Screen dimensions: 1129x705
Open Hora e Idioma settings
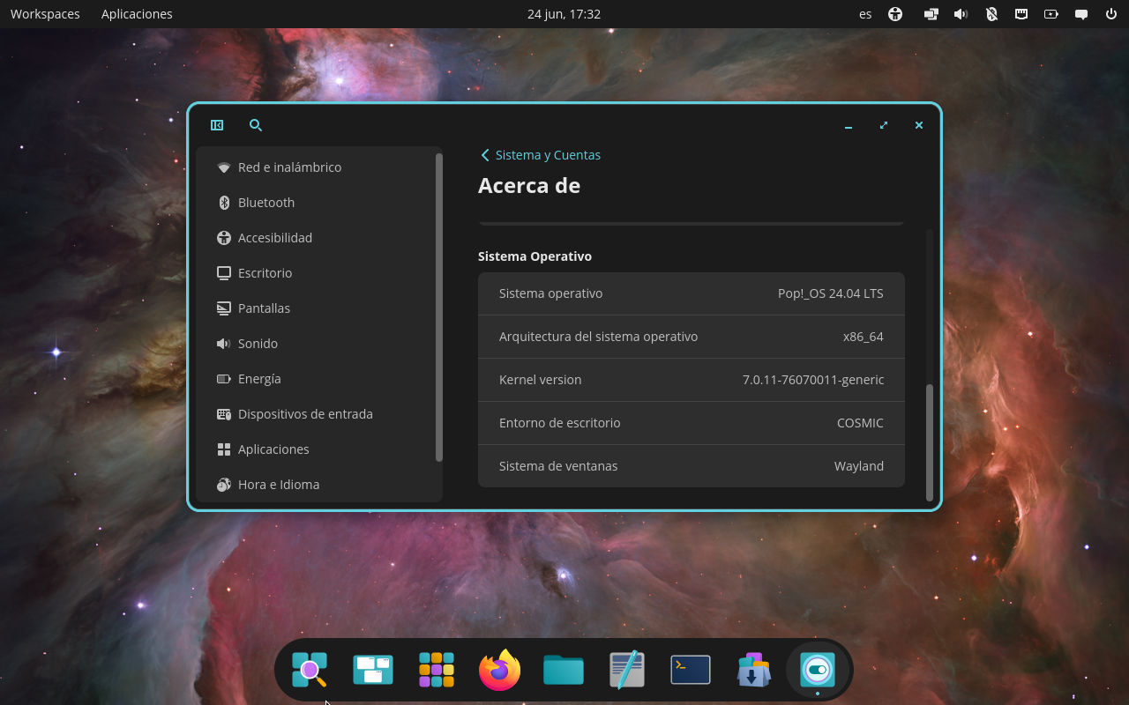point(318,485)
